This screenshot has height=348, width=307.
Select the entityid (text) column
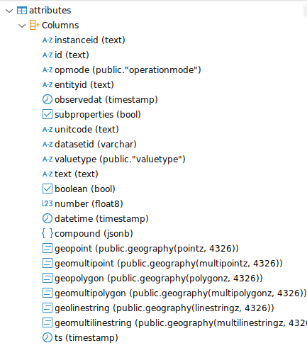click(x=84, y=85)
